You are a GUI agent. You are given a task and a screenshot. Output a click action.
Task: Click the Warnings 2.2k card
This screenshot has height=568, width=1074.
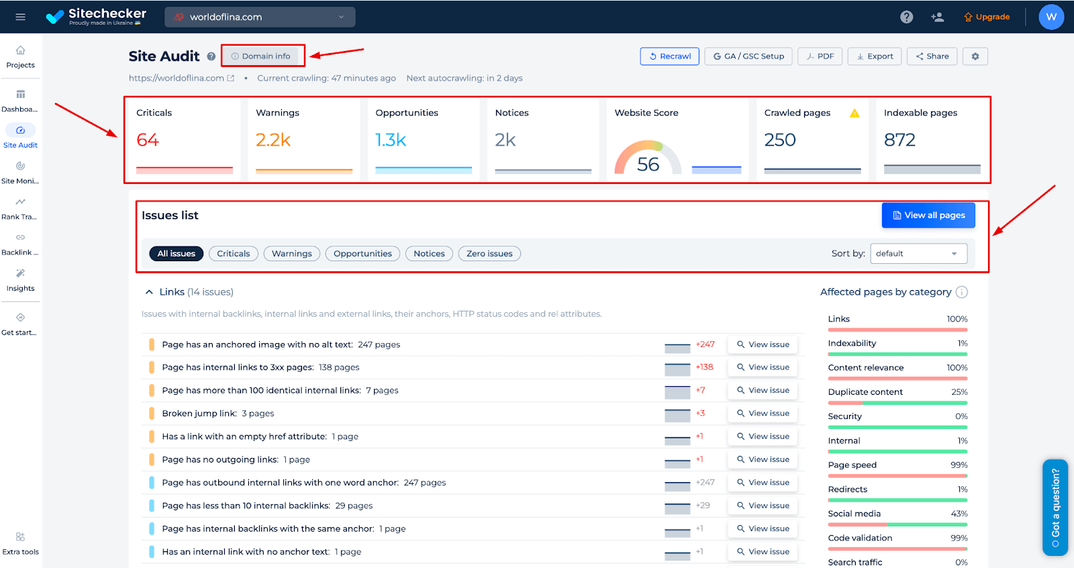pyautogui.click(x=304, y=140)
